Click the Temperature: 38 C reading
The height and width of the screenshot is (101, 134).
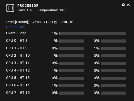point(52,10)
